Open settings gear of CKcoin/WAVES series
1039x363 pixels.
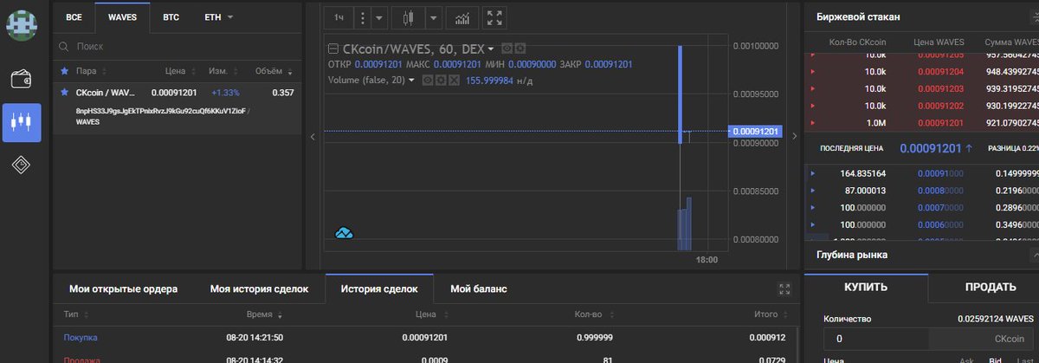tap(519, 49)
